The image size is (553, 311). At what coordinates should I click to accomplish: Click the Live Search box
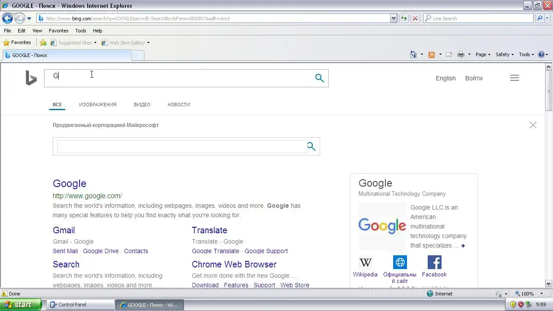coord(478,18)
